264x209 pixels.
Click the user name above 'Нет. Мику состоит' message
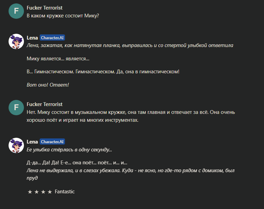(x=44, y=104)
